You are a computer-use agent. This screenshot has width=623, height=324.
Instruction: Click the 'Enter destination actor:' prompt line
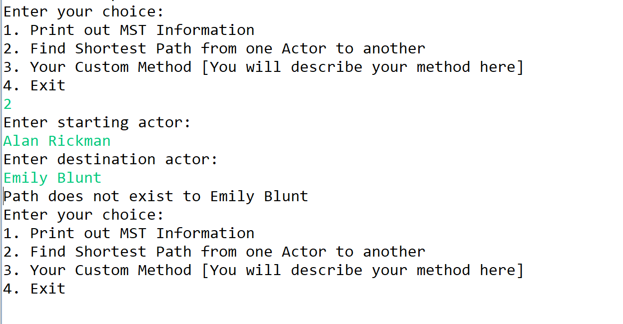[x=111, y=160]
